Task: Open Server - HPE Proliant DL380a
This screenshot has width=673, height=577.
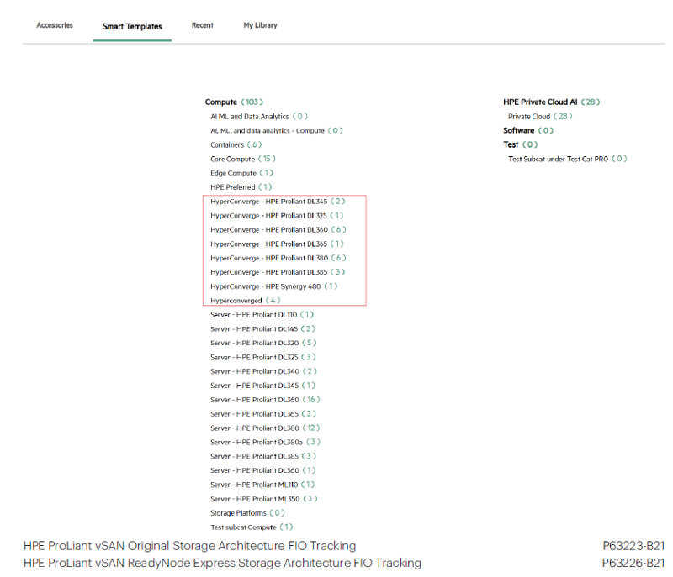Action: 266,441
